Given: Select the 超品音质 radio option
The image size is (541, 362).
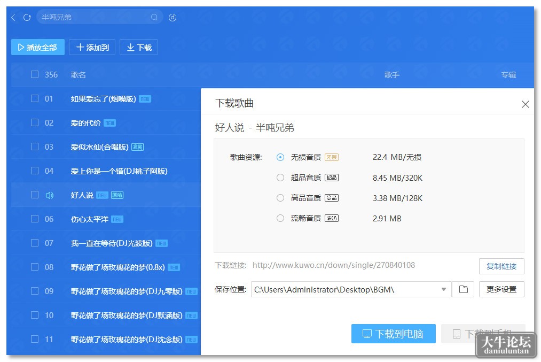Looking at the screenshot, I should coord(280,178).
